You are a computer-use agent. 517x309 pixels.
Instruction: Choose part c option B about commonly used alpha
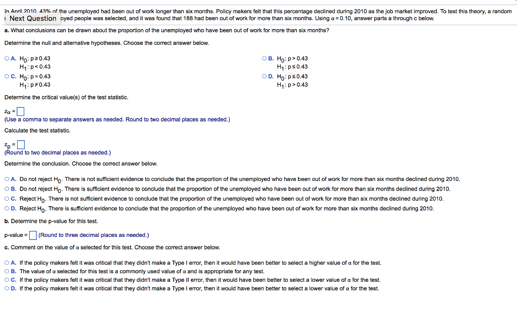coord(7,271)
